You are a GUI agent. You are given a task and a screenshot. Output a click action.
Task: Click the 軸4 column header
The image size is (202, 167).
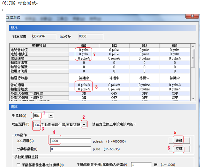coord(175,45)
